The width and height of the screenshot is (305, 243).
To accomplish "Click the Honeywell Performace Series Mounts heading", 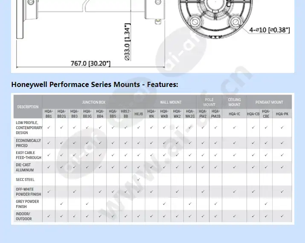I will tap(95, 84).
